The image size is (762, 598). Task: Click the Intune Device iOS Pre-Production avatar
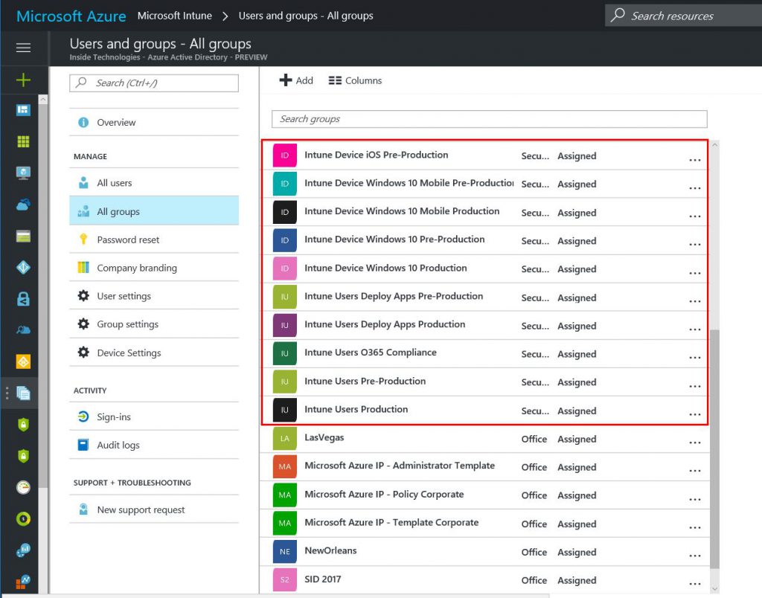[285, 155]
